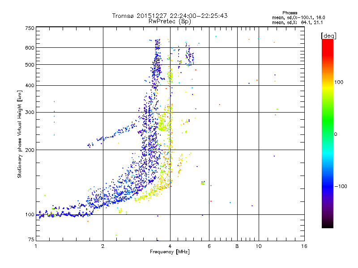Click the y-axis tick label '750'

pyautogui.click(x=30, y=28)
